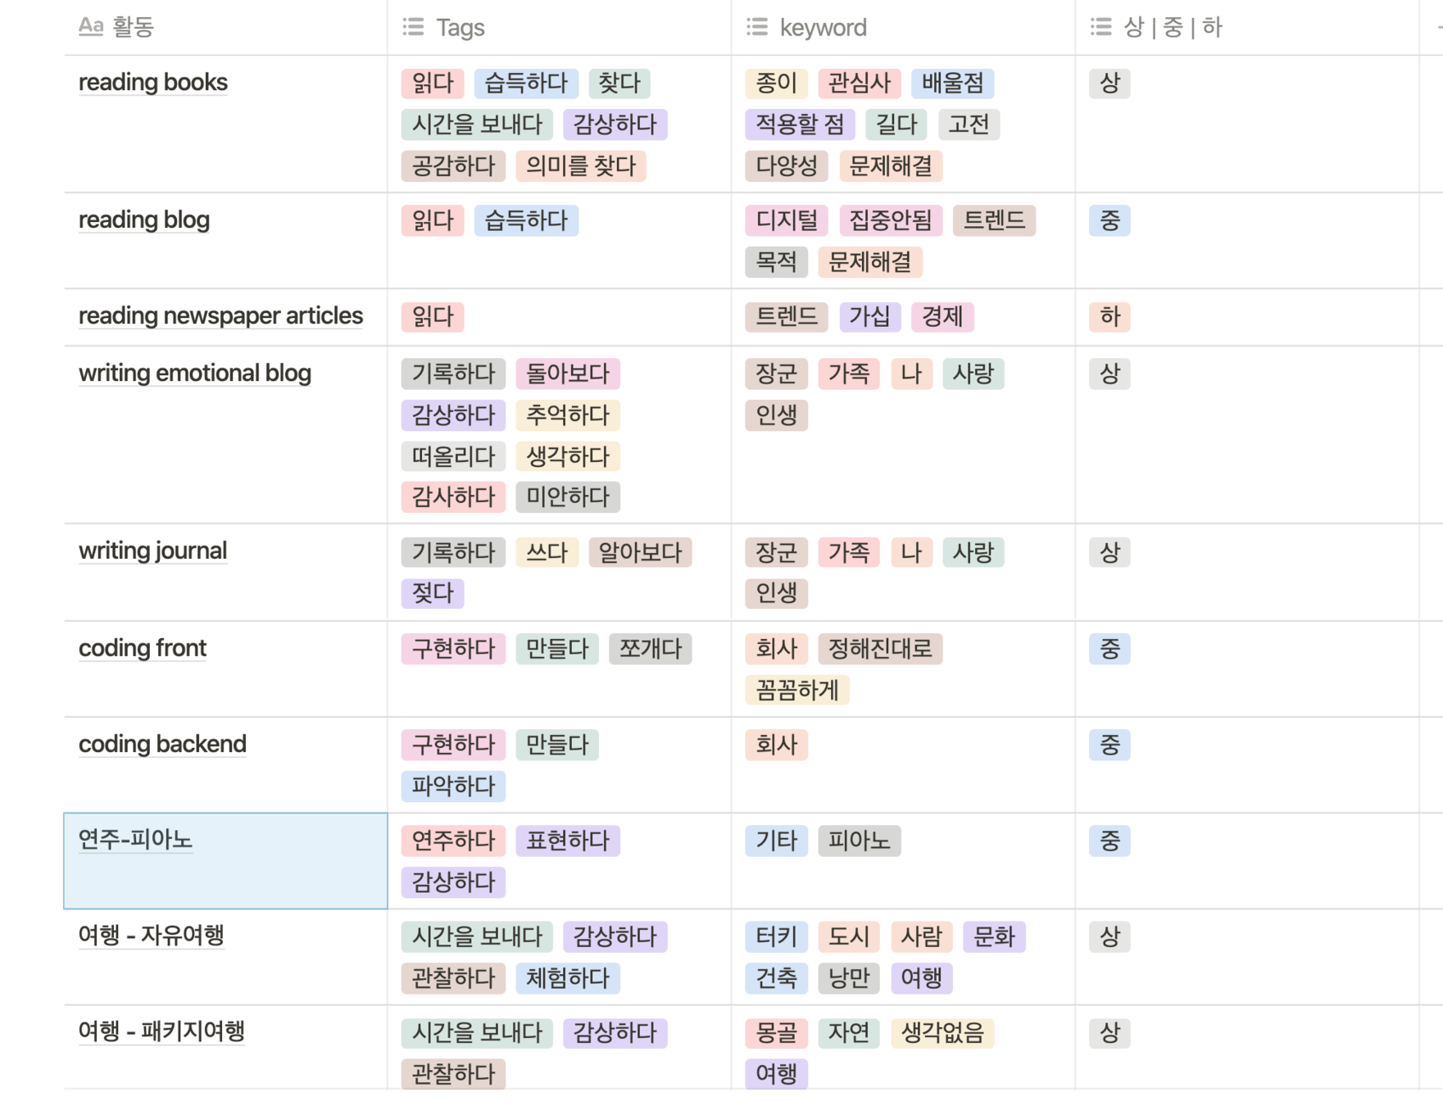This screenshot has height=1106, width=1443.
Task: Click 의미를 찾다 tag in reading books
Action: 581,166
